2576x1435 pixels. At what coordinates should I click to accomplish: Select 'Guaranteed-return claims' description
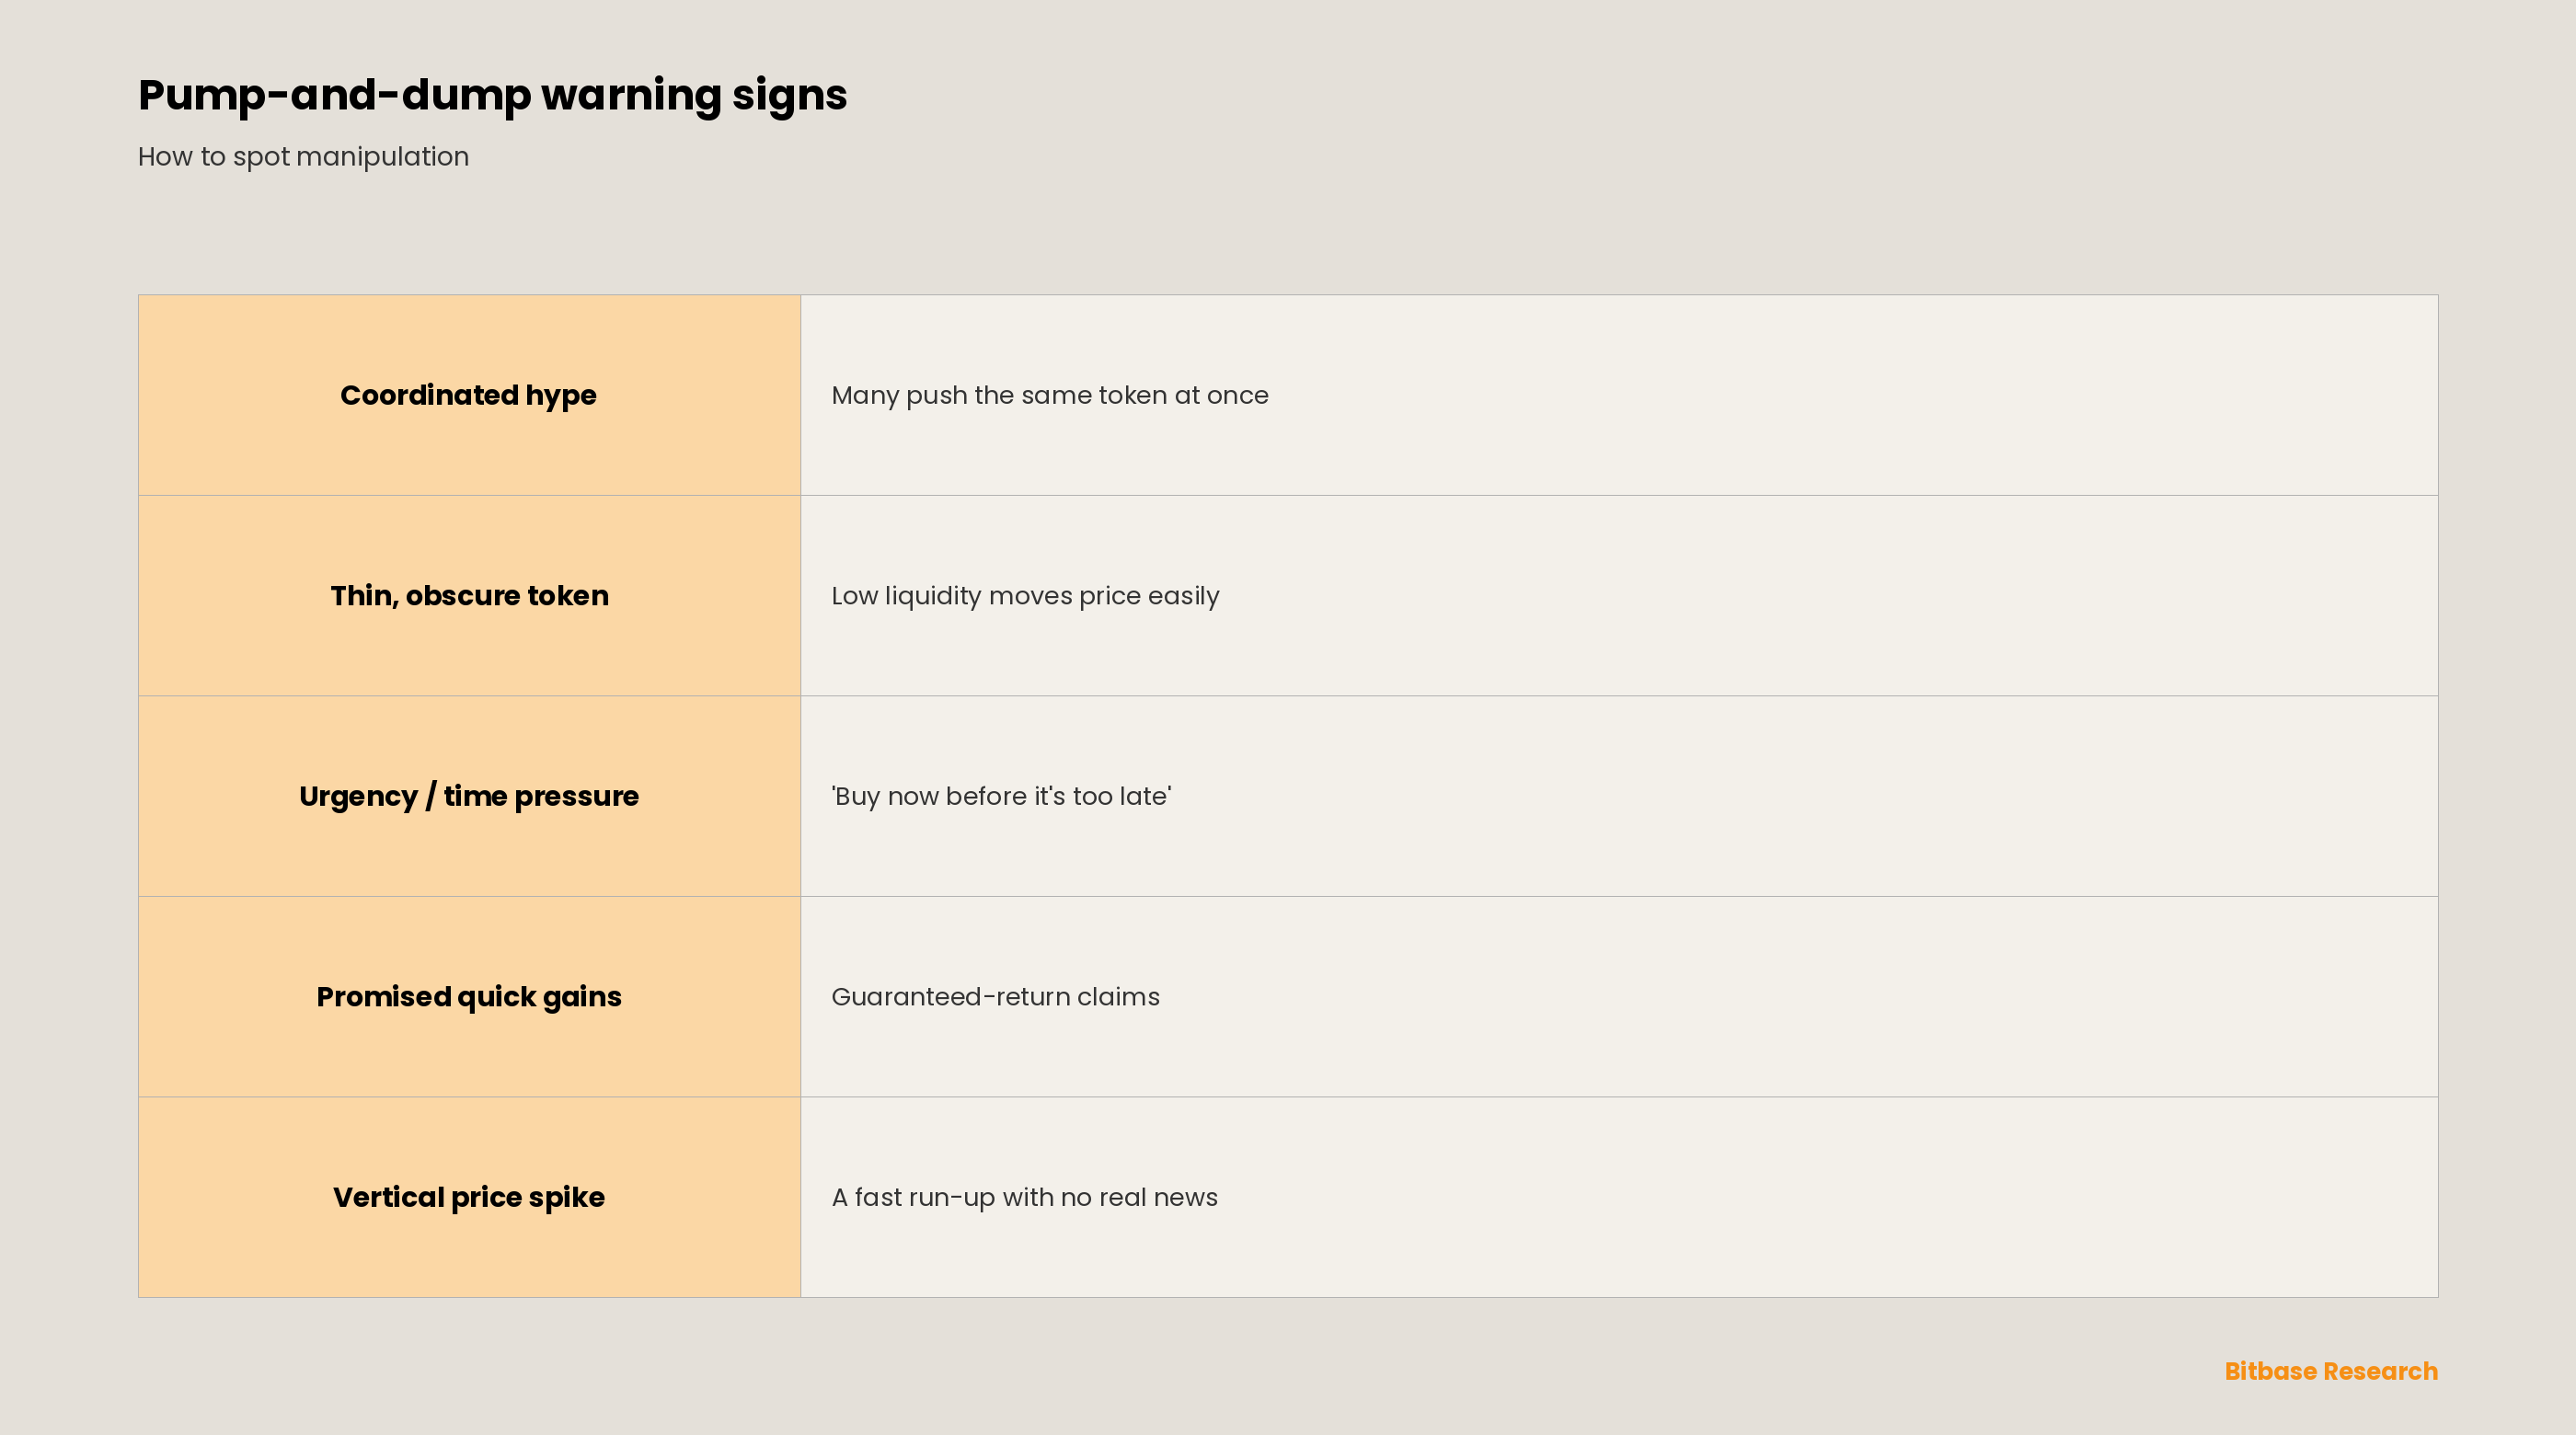[995, 997]
